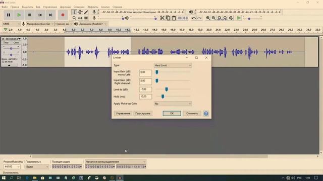Open the Snap-To dropdown
Image resolution: width=323 pixels, height=181 pixels.
pos(37,166)
